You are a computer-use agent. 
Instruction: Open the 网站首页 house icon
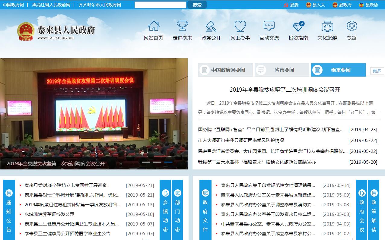click(x=154, y=26)
